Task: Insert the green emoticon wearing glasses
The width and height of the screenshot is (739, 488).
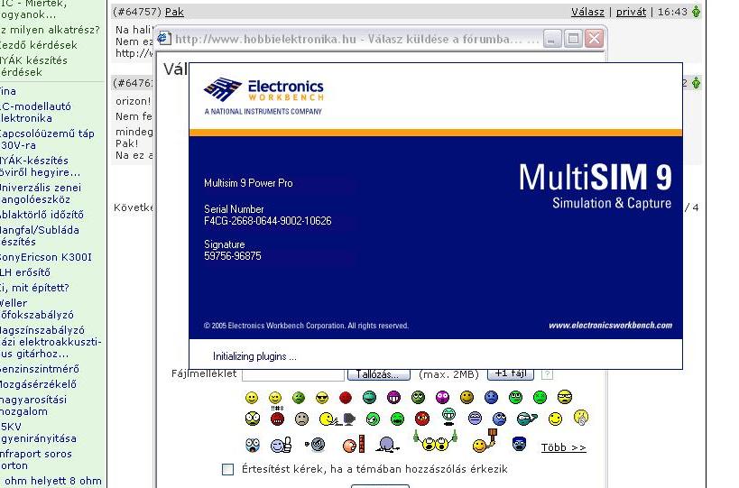Action: (x=515, y=398)
